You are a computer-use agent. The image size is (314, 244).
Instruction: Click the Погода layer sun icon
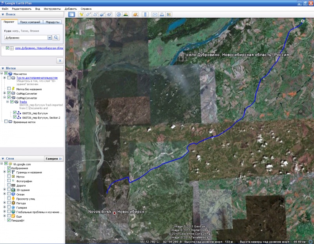click(13, 203)
